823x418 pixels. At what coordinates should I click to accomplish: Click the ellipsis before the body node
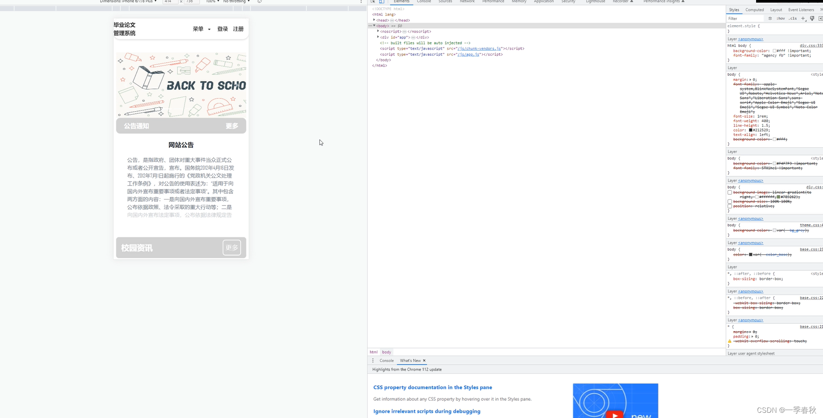coord(370,26)
